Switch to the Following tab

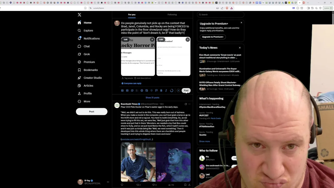tap(172, 15)
